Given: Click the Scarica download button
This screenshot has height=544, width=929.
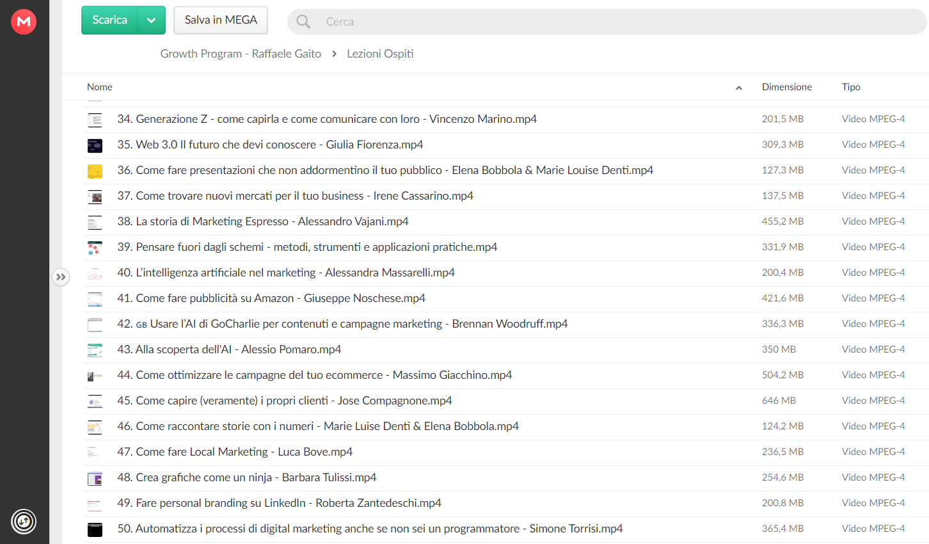Looking at the screenshot, I should (109, 20).
